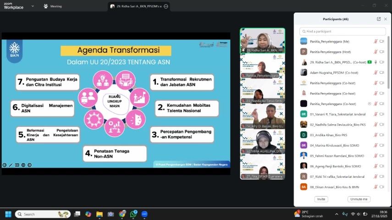Toggle mic for 01_Vanani R. Tiara

coord(375,114)
